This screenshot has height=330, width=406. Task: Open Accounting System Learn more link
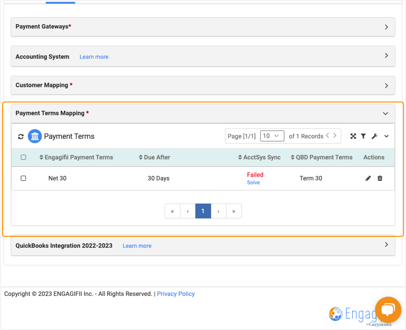[x=94, y=57]
